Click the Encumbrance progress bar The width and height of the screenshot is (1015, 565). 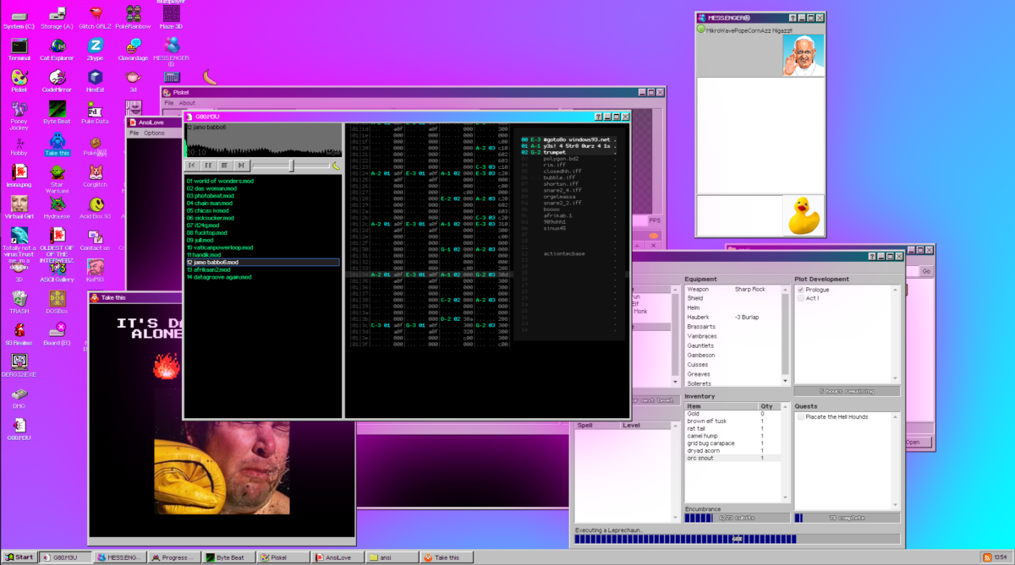tap(738, 518)
